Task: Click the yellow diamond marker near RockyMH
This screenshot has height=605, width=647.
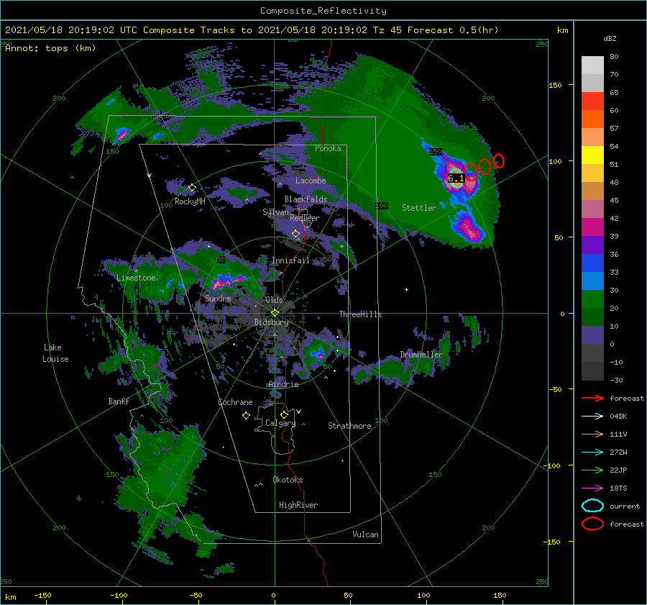Action: [192, 188]
